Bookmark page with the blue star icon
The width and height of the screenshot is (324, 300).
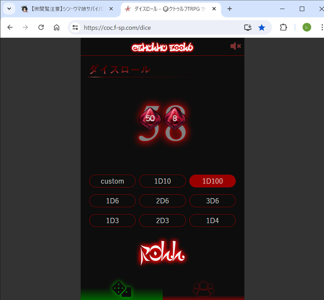pyautogui.click(x=262, y=27)
